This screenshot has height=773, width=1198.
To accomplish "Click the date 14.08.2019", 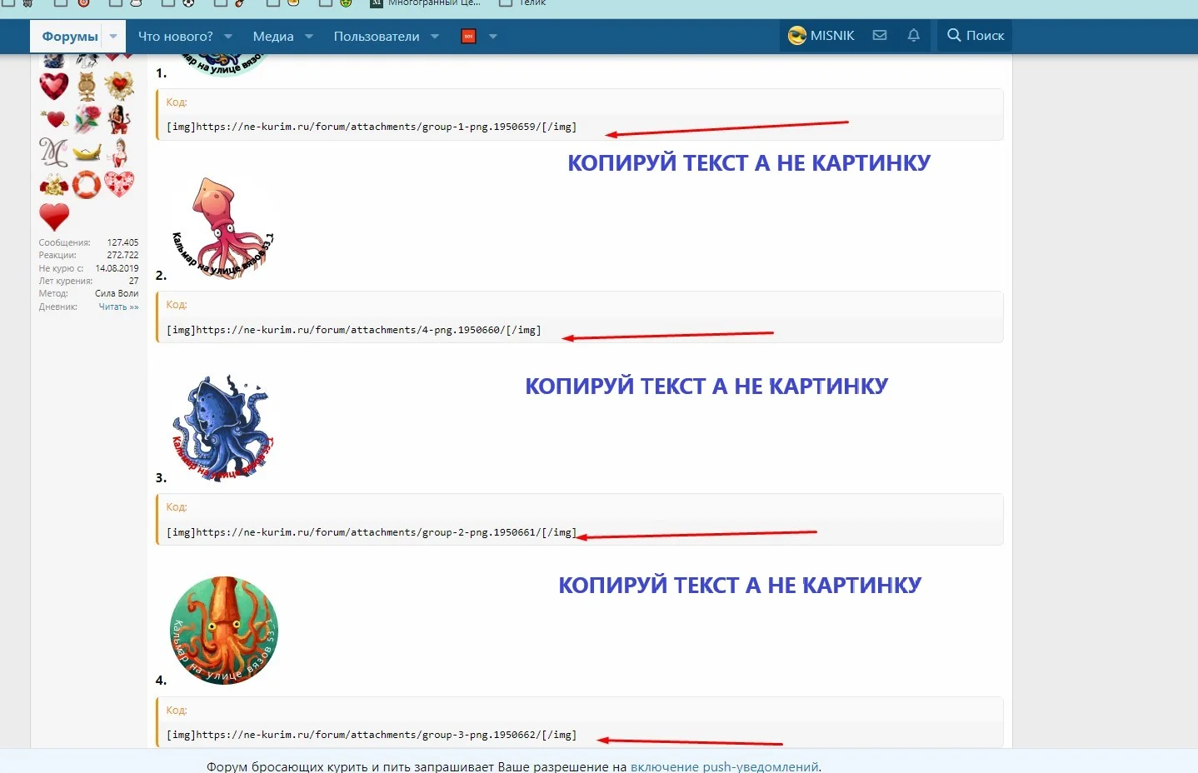I will (x=117, y=268).
